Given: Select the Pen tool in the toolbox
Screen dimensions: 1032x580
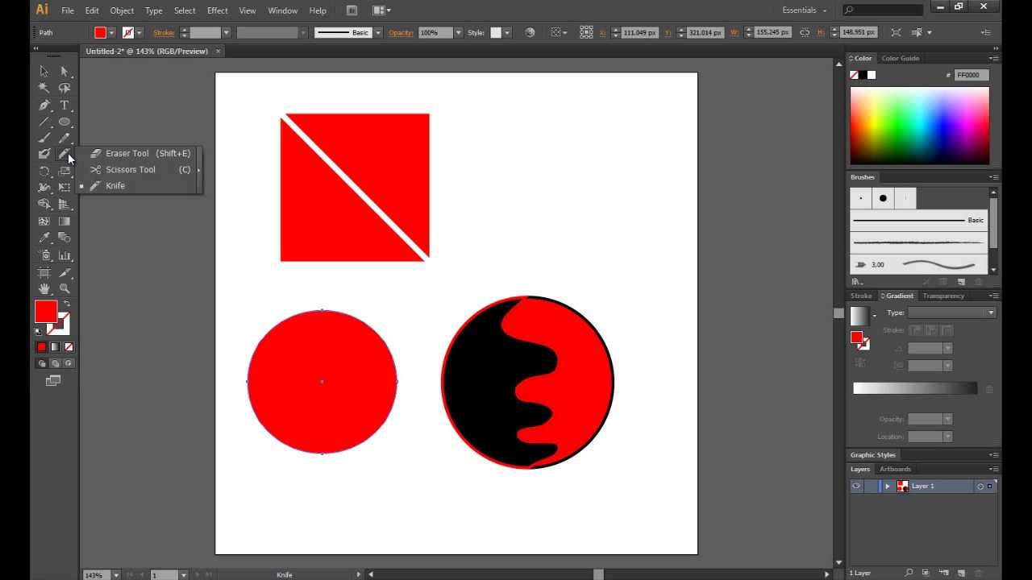Looking at the screenshot, I should point(44,105).
